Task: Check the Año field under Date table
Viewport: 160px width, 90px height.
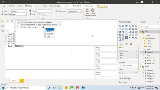Action: (x=143, y=35)
